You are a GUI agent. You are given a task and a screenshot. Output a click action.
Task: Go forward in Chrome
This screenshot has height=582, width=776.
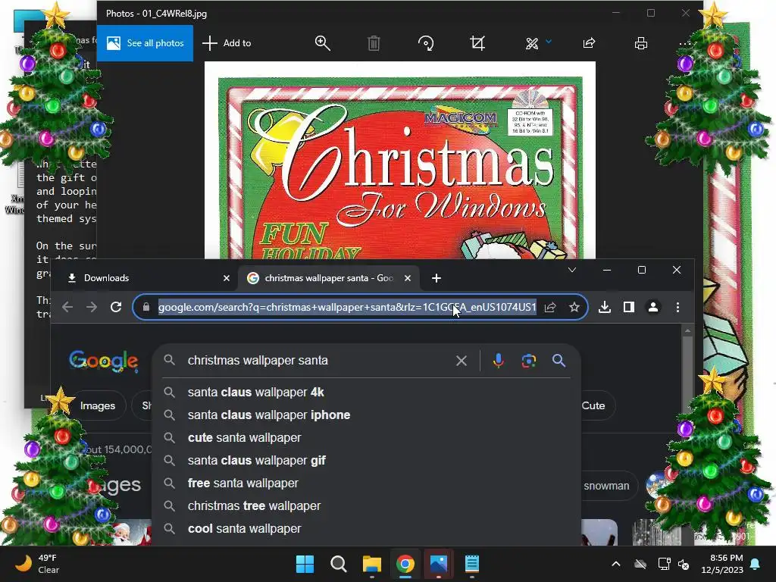(92, 308)
